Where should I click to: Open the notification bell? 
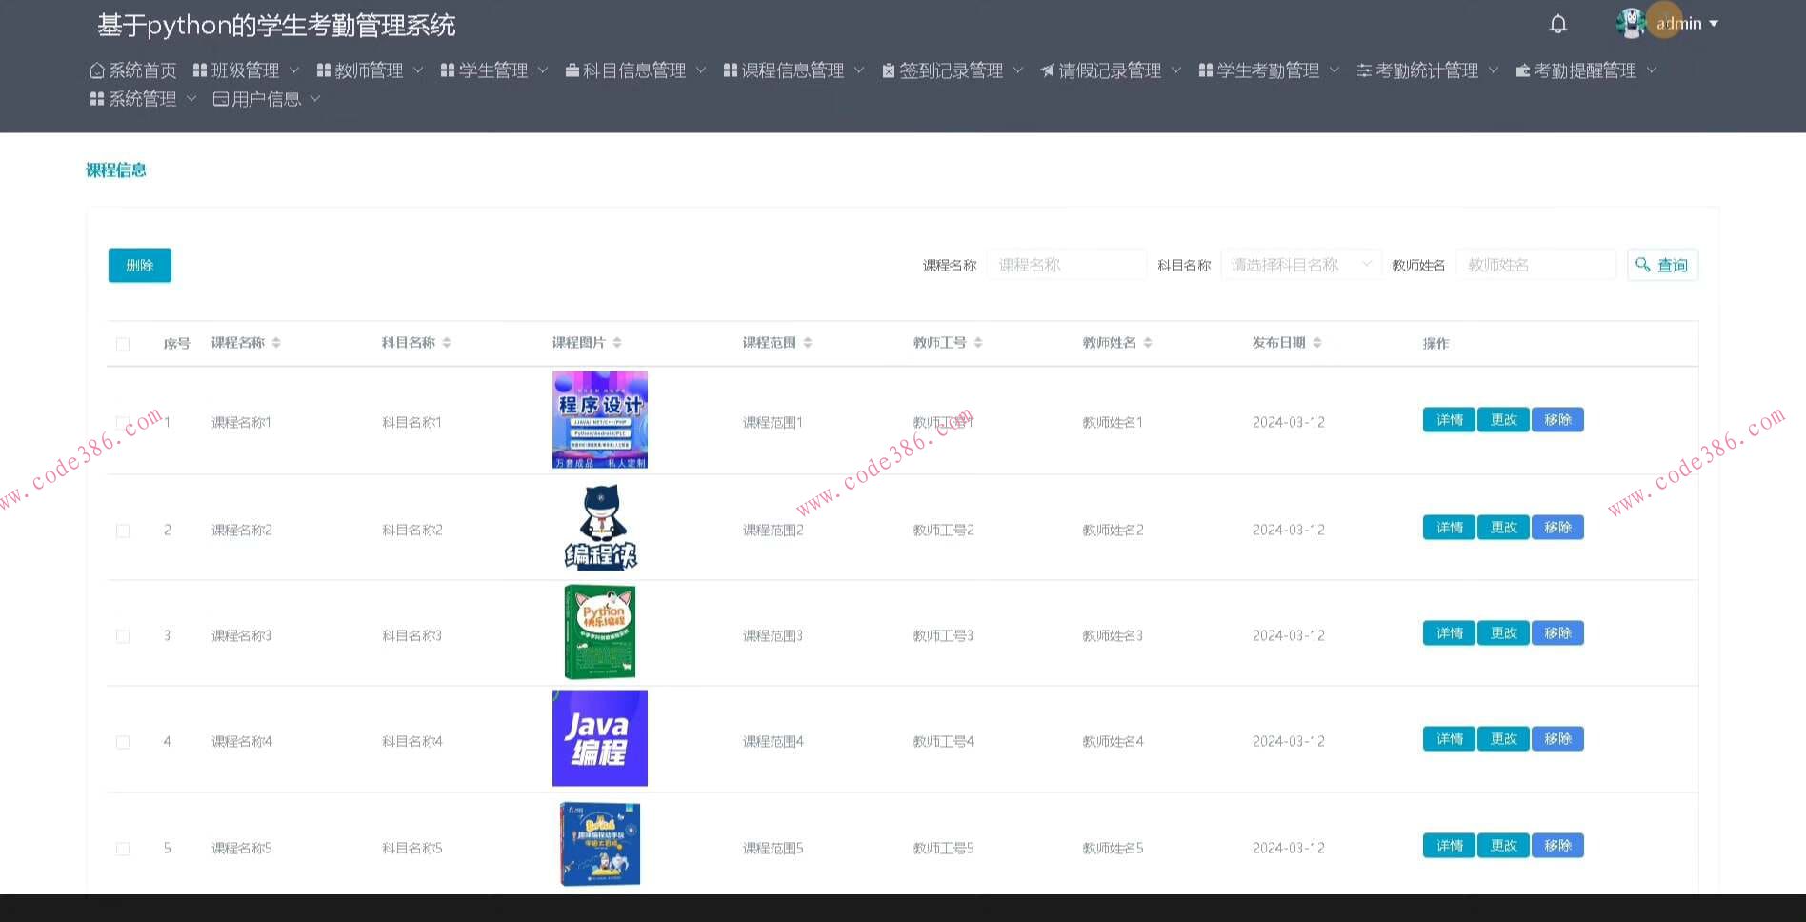point(1558,23)
